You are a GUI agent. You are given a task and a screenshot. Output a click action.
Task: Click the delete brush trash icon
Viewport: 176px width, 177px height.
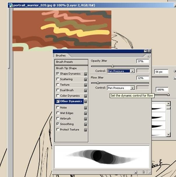point(143,172)
